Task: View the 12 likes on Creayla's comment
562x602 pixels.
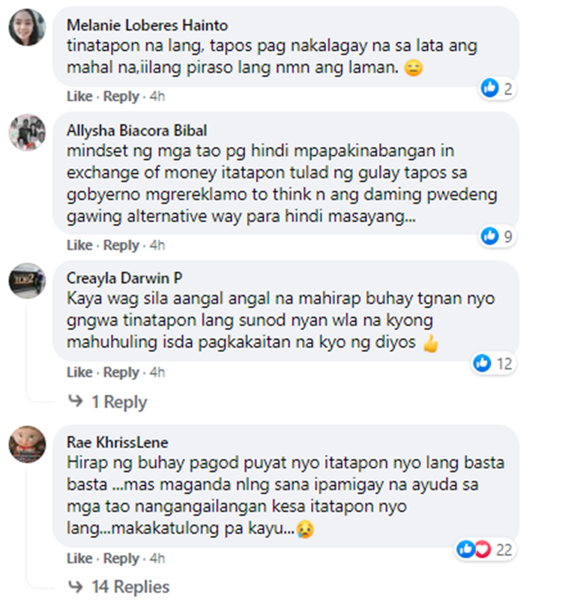Action: 493,363
